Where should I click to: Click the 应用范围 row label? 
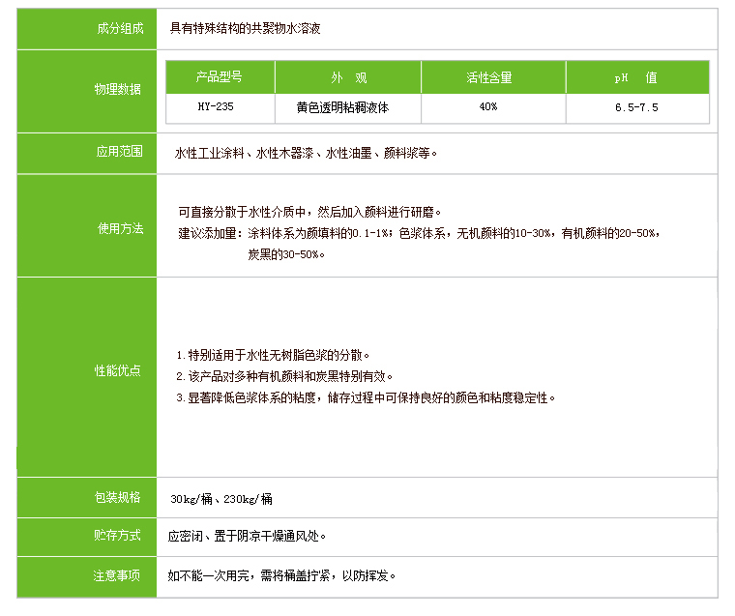(119, 152)
